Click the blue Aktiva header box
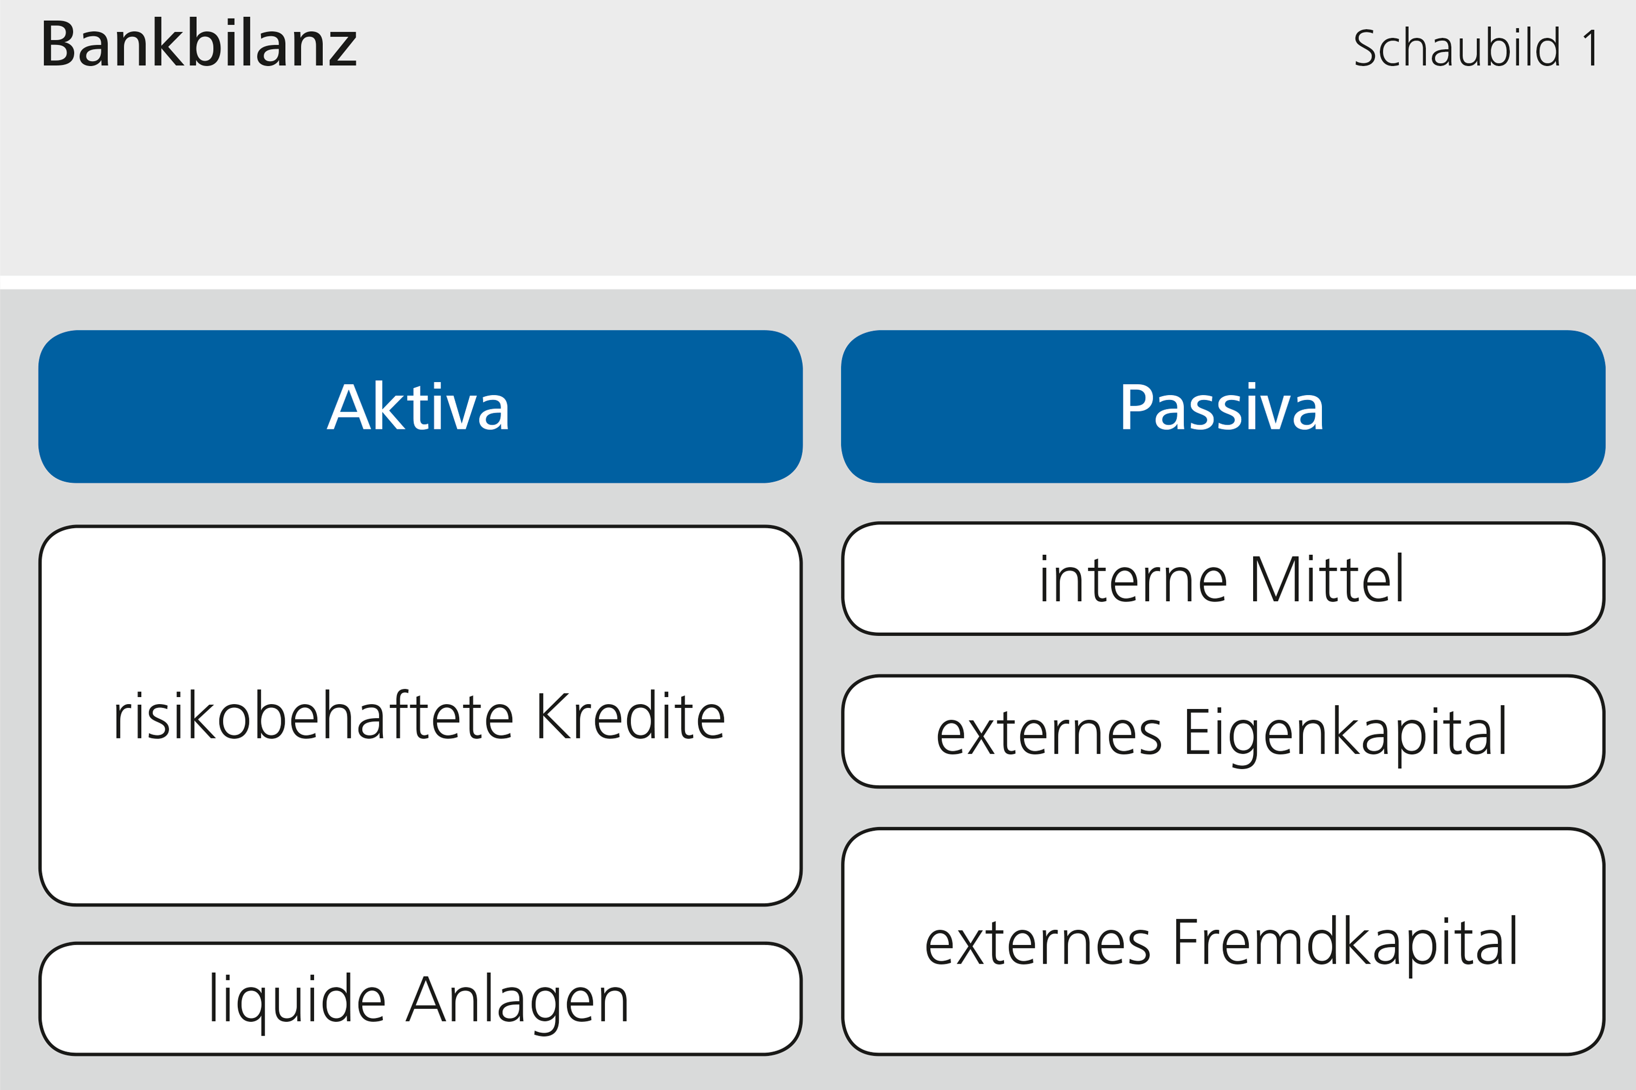The image size is (1636, 1090). point(420,407)
